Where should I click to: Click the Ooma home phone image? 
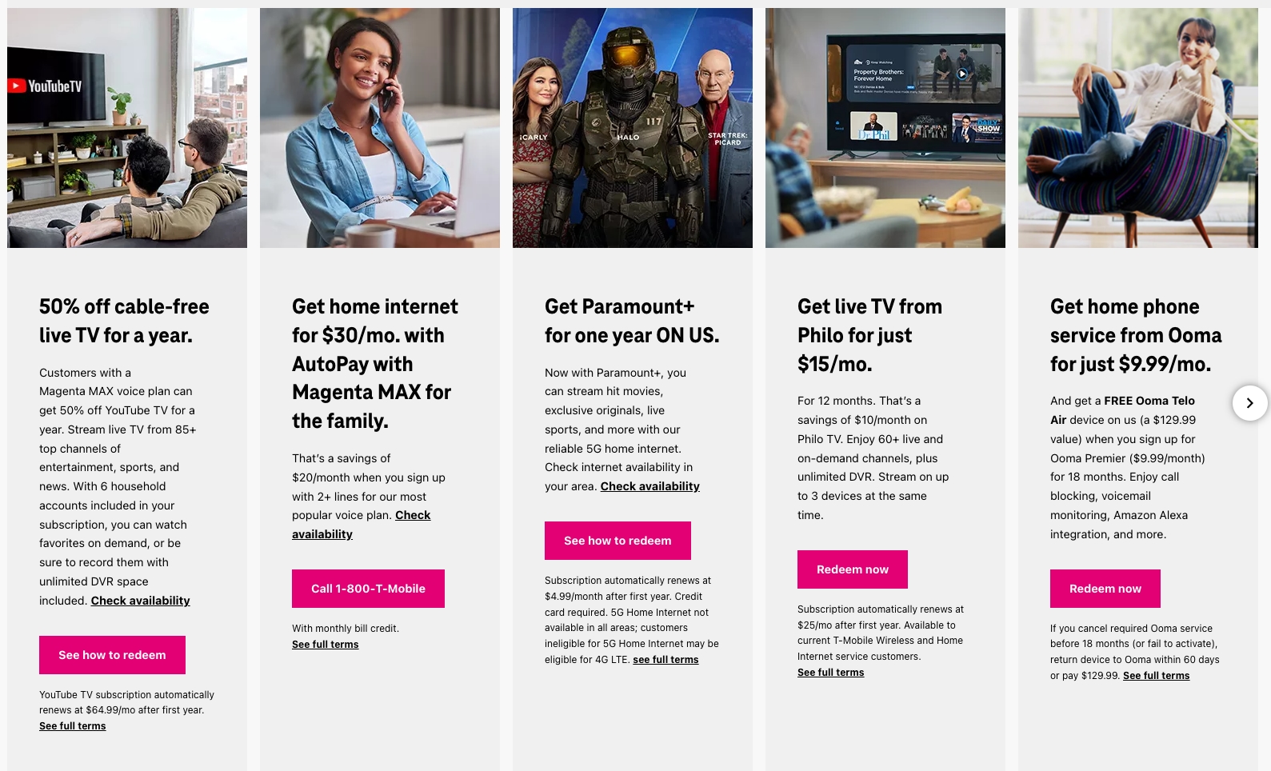coord(1138,128)
